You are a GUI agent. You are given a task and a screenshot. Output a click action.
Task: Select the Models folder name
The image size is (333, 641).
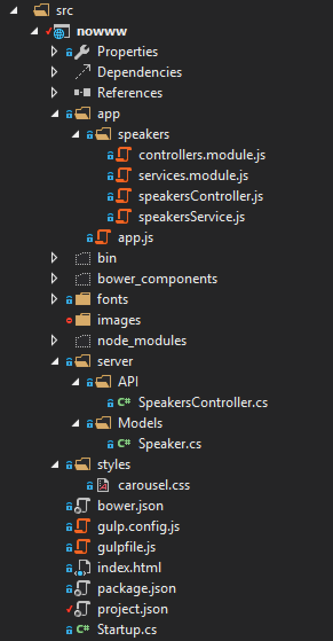(140, 423)
